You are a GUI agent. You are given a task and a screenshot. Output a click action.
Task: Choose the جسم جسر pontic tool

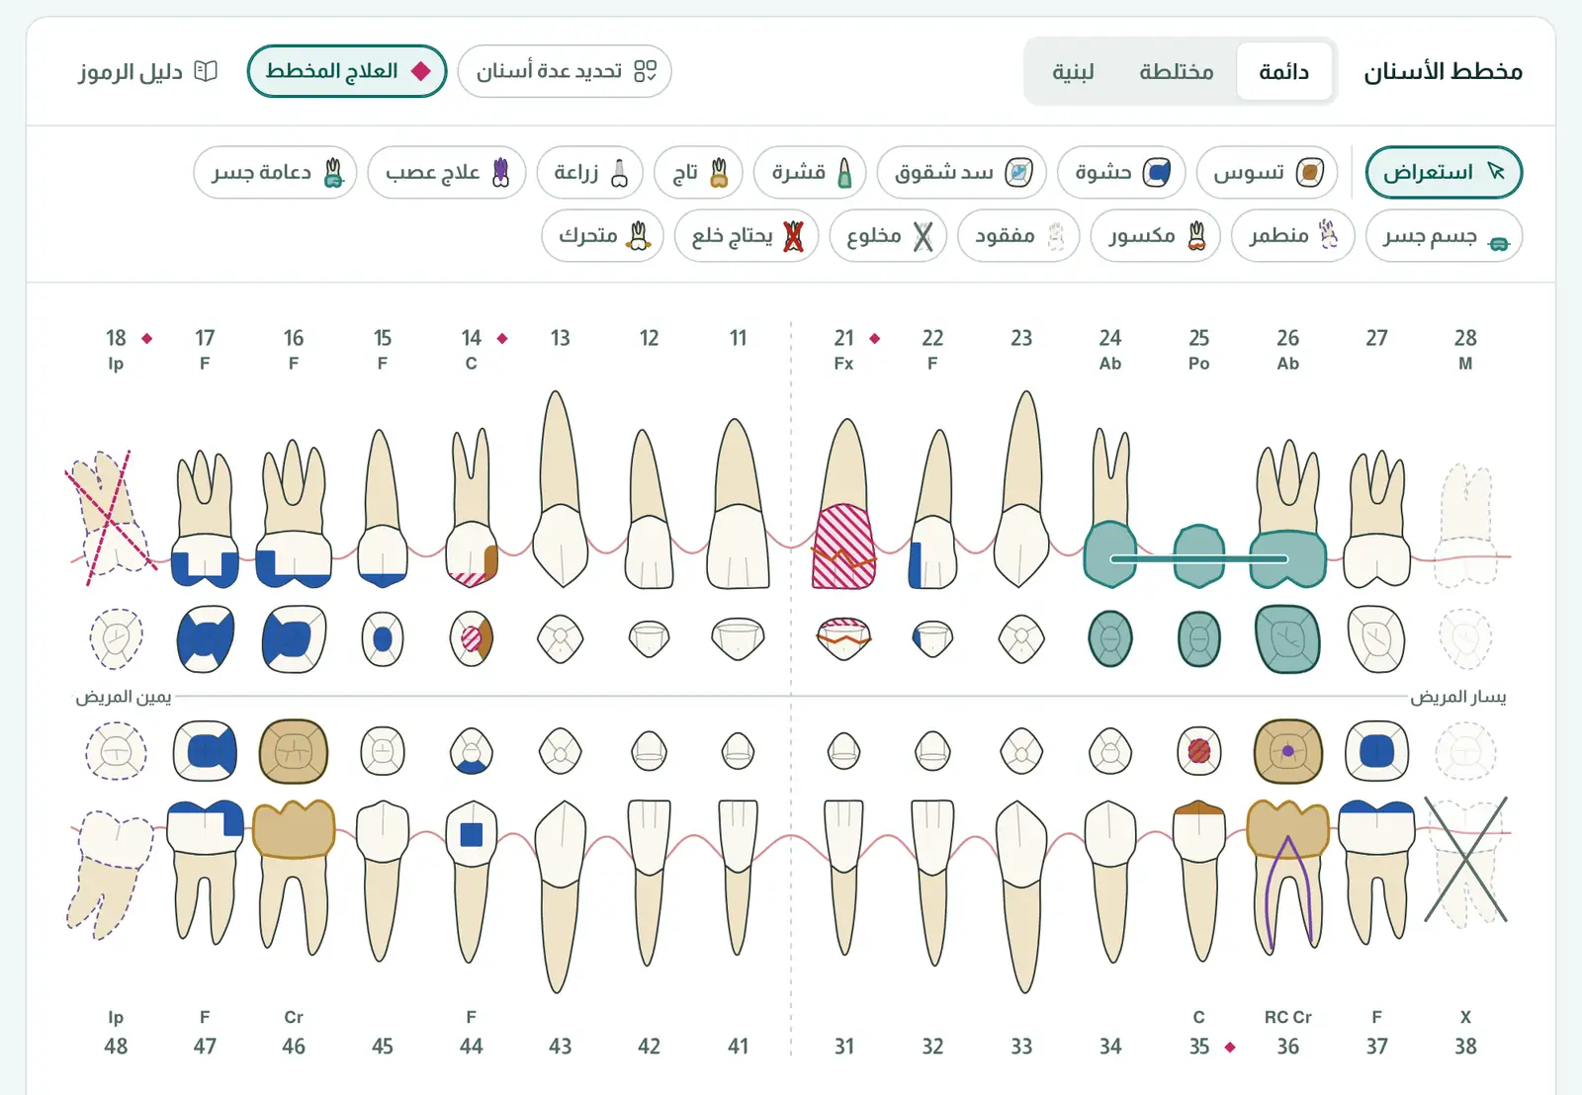(x=1444, y=235)
